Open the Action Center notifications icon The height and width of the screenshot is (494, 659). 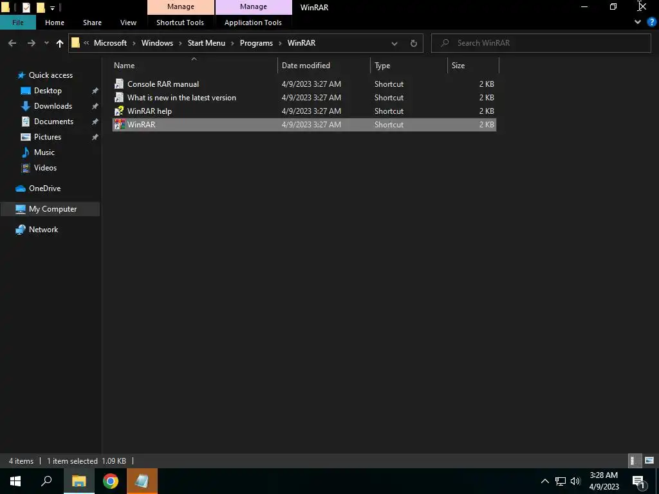tap(639, 482)
